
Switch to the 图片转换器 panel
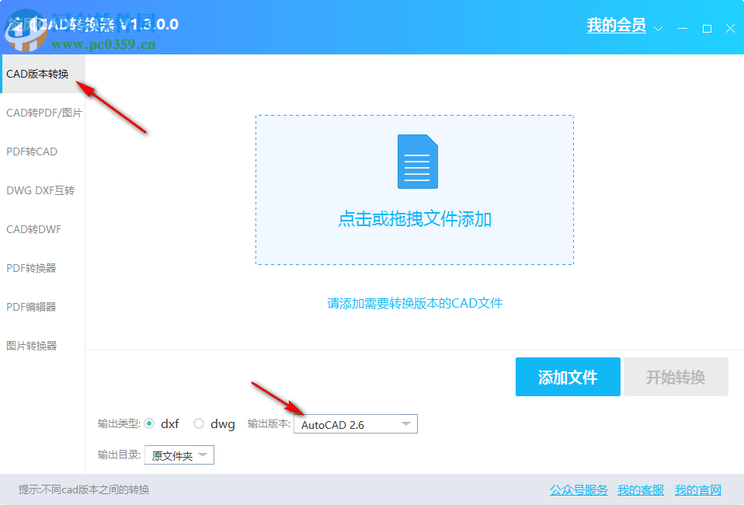coord(32,344)
